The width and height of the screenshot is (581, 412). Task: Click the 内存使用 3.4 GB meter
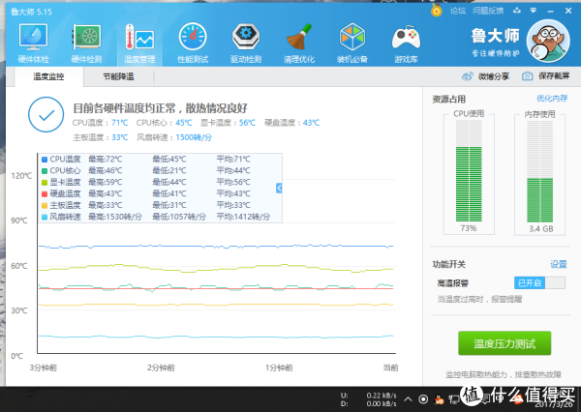click(540, 173)
